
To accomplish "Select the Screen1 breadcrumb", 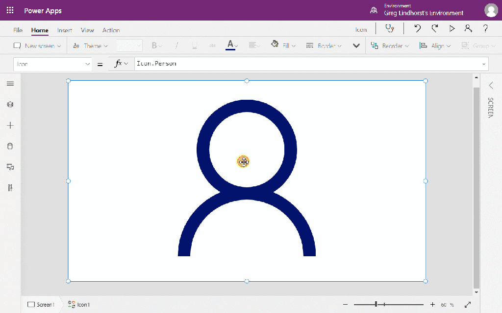I will (41, 305).
